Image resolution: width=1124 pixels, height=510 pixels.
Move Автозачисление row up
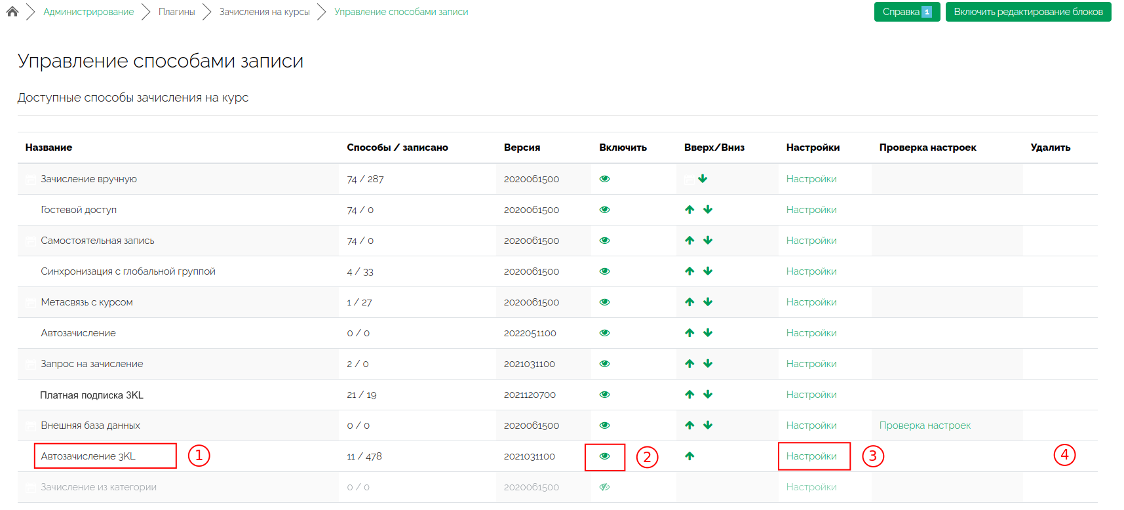tap(689, 333)
